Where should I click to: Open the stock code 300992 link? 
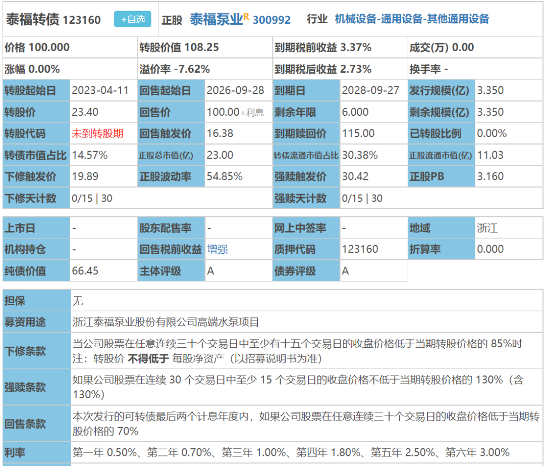tap(271, 20)
